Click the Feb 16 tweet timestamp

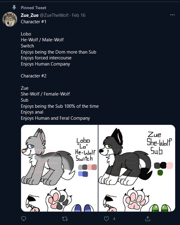79,15
